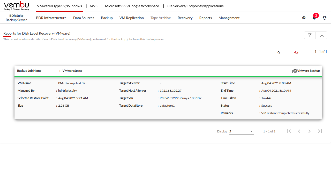The height and width of the screenshot is (173, 331).
Task: Open the VM Replication menu
Action: [132, 18]
